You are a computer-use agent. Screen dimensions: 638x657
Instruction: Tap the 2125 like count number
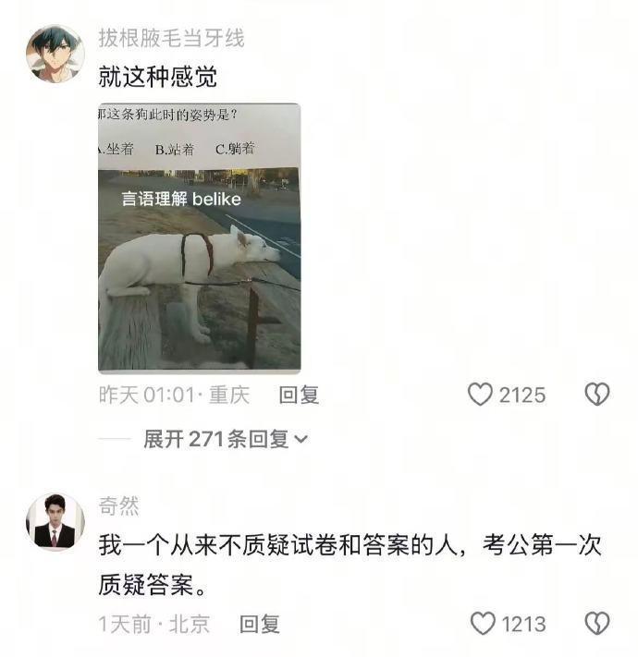pyautogui.click(x=522, y=395)
